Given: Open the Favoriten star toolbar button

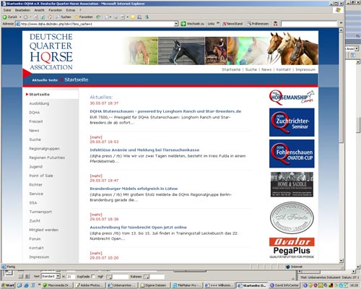Looking at the screenshot, I should pos(84,17).
